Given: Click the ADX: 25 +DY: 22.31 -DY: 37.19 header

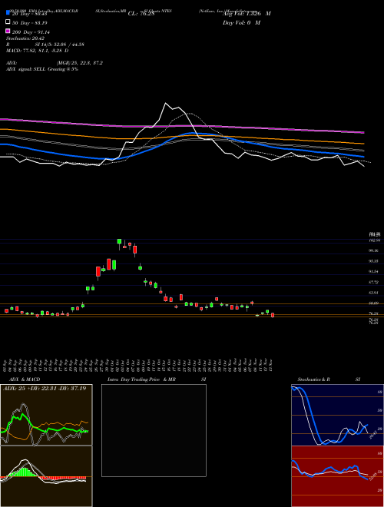Looking at the screenshot, I should click(45, 388).
